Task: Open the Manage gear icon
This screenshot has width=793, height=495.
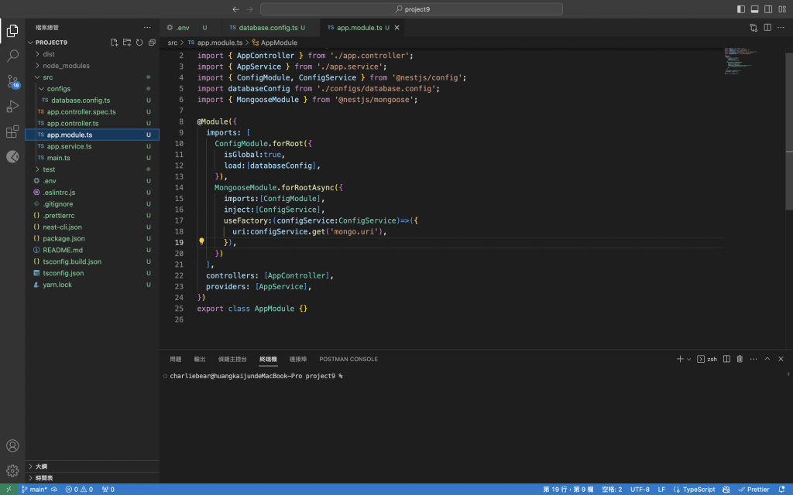Action: (12, 470)
